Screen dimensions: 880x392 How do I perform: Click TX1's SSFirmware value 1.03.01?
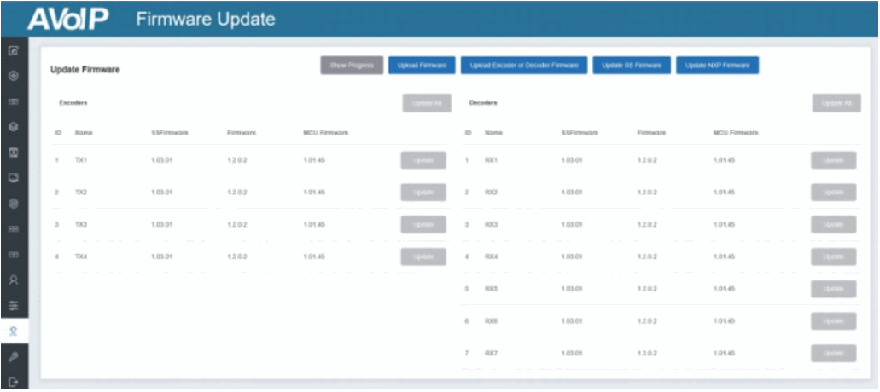(161, 160)
